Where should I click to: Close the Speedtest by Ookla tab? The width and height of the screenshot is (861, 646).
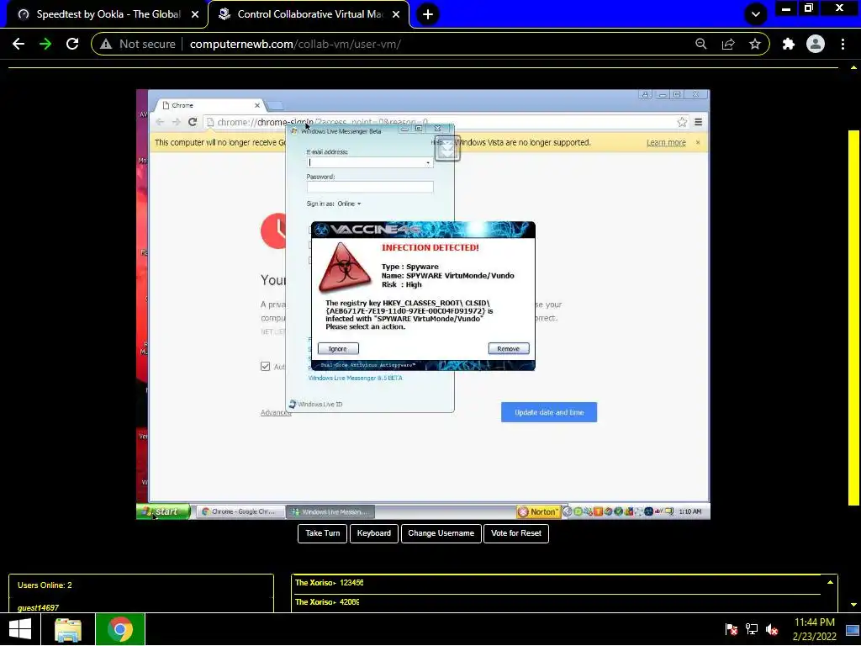195,14
